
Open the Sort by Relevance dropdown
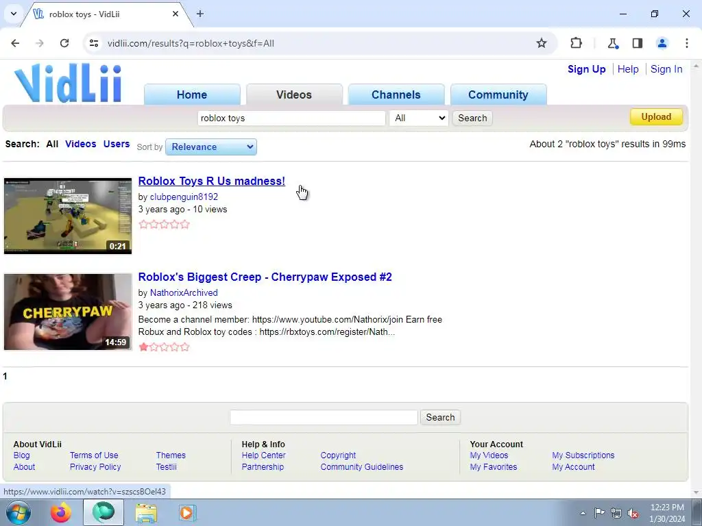211,147
